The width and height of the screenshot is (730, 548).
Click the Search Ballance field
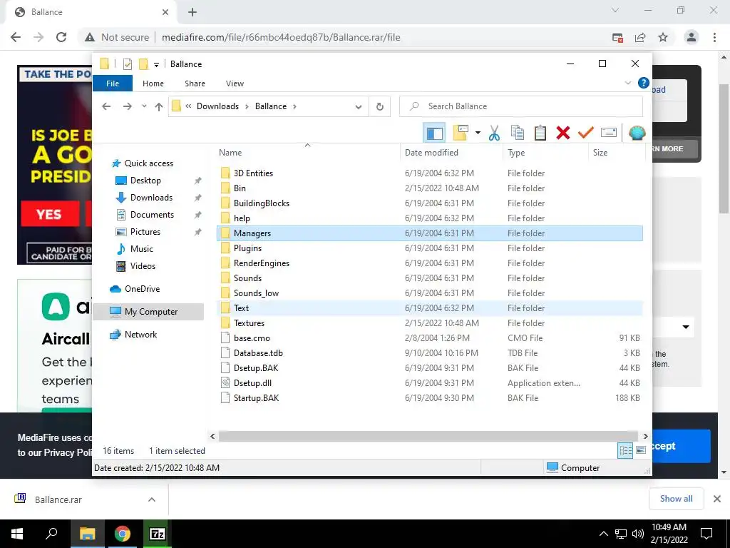521,106
